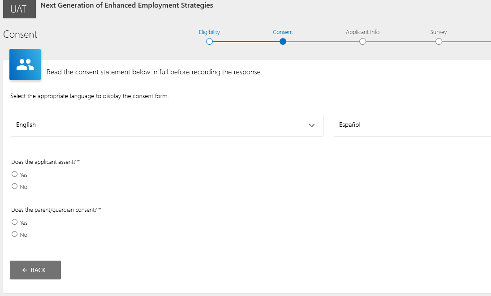This screenshot has width=491, height=296.
Task: Jump to the Applicant Info step label
Action: (x=362, y=32)
